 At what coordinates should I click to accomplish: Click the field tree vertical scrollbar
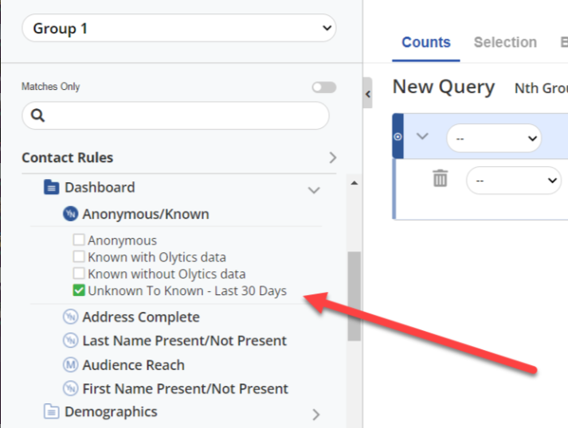354,294
